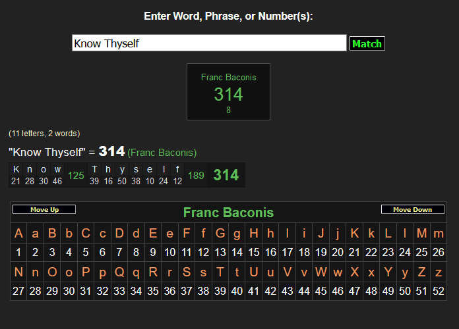Click the Franc Baconis 314 result box
Viewport: 459px width, 329px height.
pyautogui.click(x=228, y=92)
